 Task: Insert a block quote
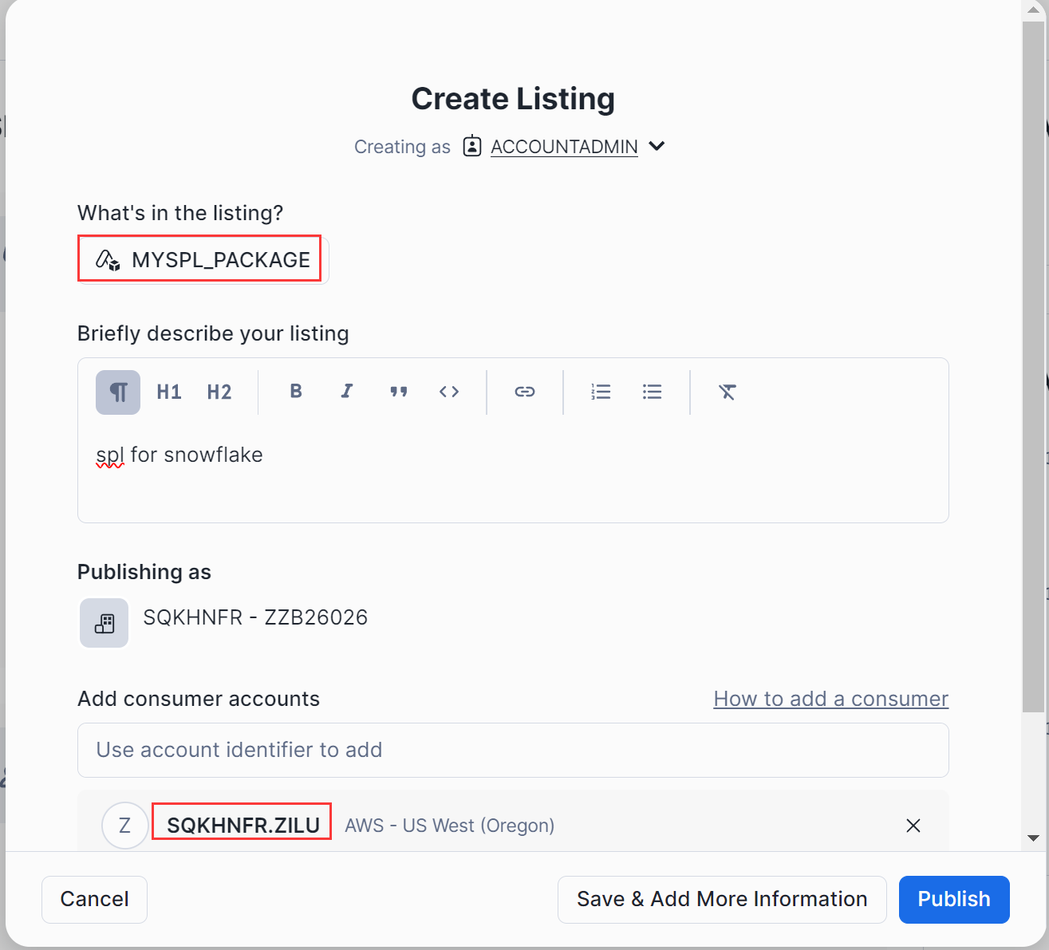click(398, 392)
